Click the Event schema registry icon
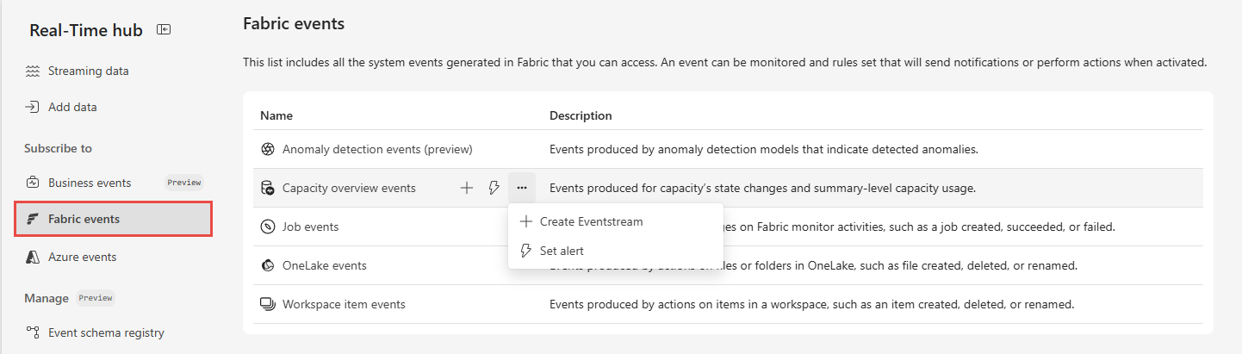The height and width of the screenshot is (354, 1242). (x=33, y=332)
